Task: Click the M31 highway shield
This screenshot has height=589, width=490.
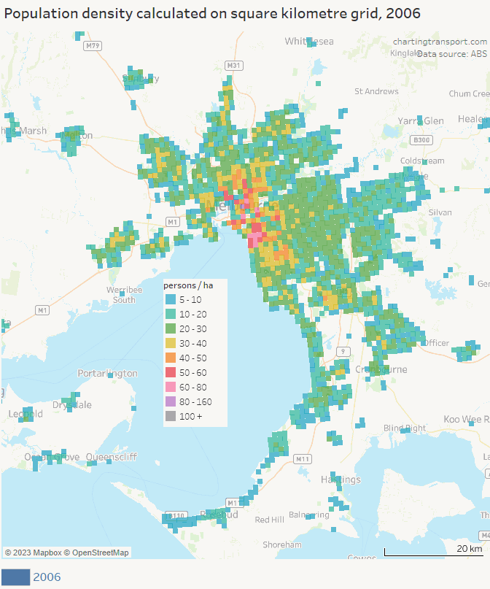Action: point(233,66)
